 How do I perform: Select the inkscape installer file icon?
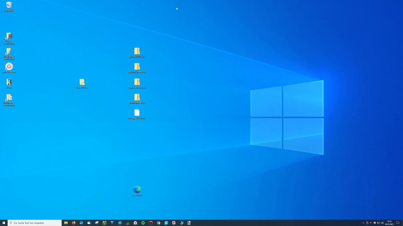pyautogui.click(x=137, y=114)
